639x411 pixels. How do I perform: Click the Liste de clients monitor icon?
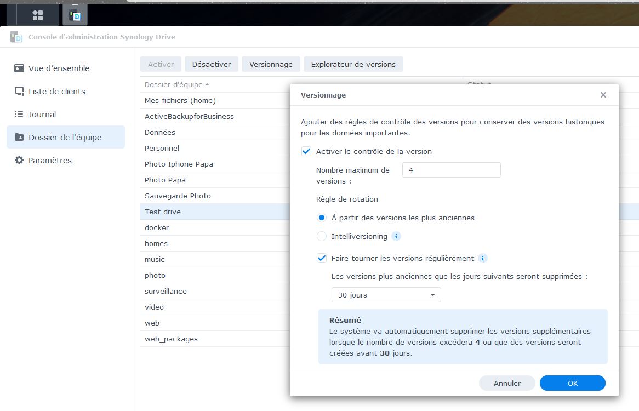19,92
